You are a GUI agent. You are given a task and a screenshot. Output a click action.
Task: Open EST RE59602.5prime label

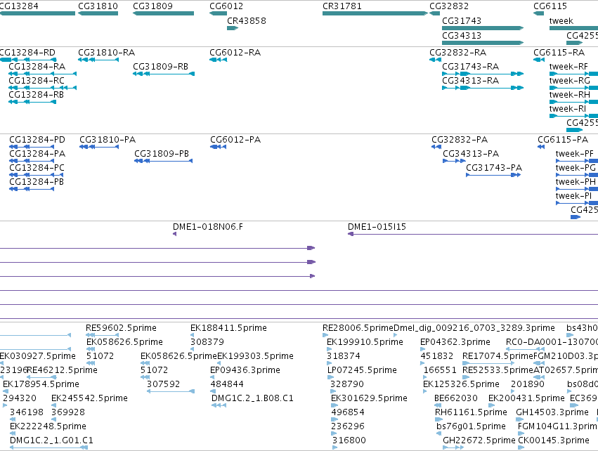[121, 328]
